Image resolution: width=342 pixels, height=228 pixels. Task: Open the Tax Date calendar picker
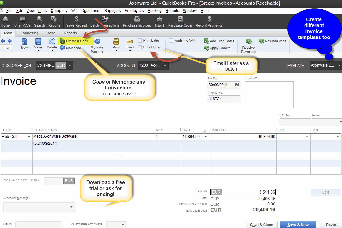(237, 85)
